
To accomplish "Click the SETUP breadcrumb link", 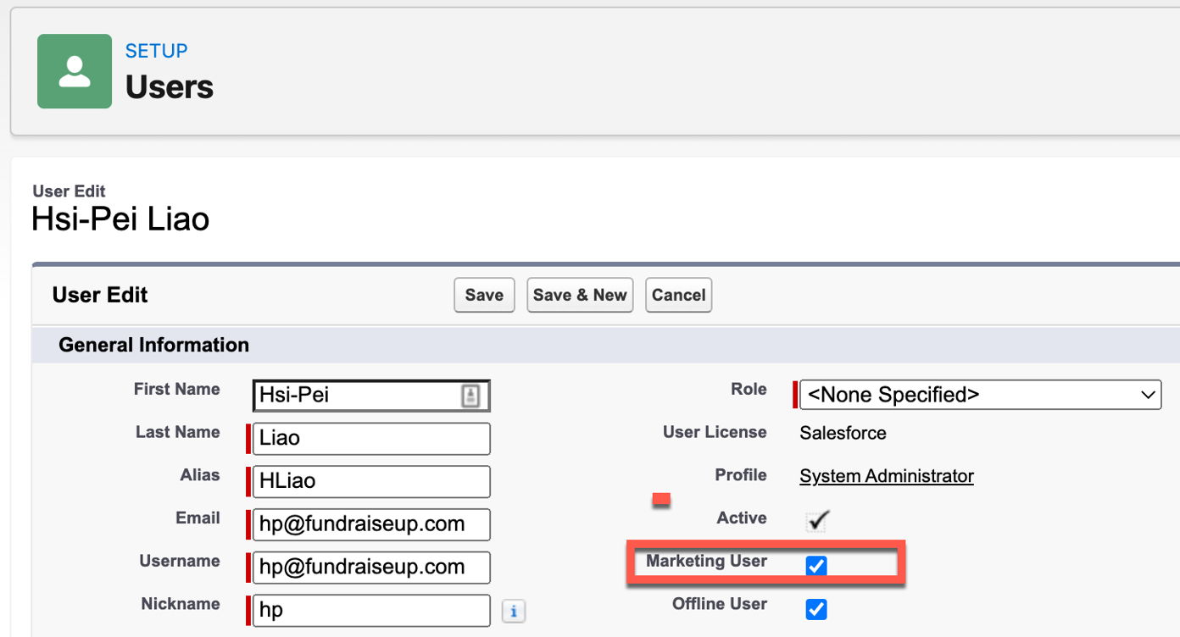I will [x=156, y=51].
